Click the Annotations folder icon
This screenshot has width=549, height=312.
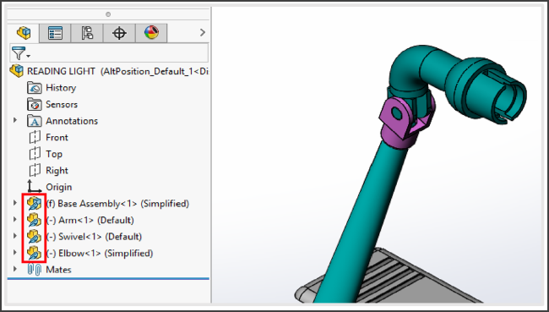35,121
